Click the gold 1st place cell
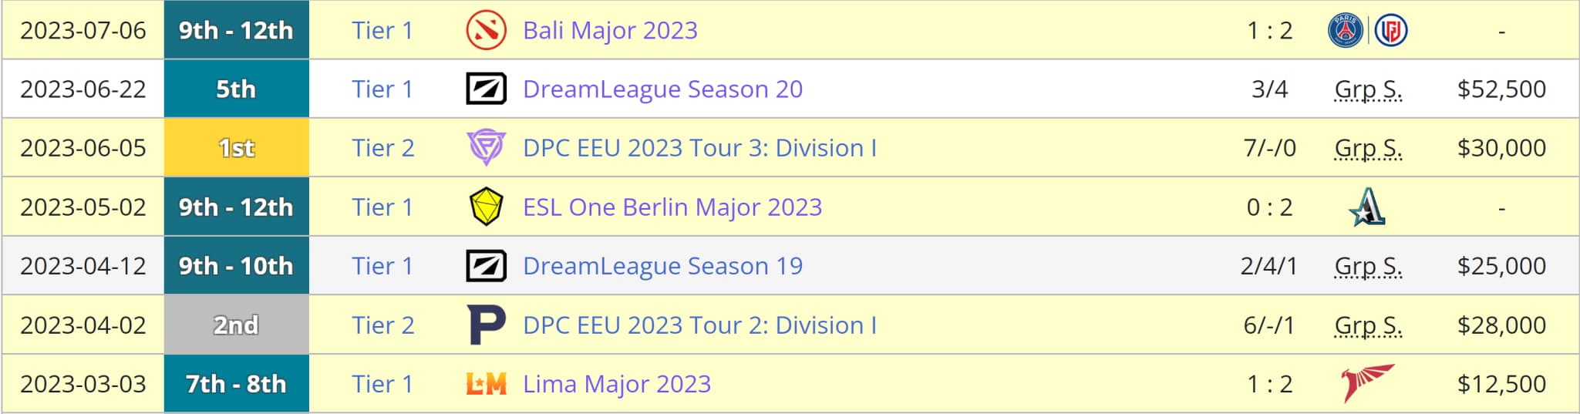The image size is (1580, 414). coord(236,148)
